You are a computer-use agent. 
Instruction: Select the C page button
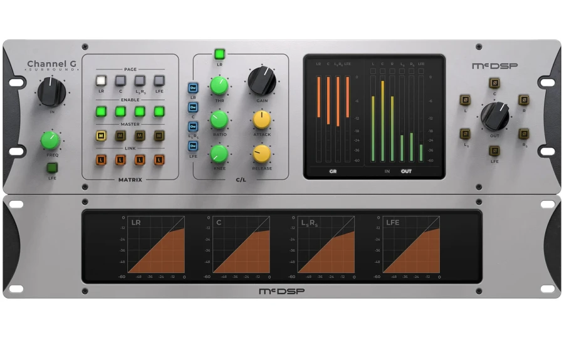pos(120,81)
